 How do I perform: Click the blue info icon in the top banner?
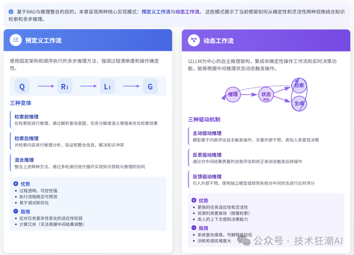point(11,11)
